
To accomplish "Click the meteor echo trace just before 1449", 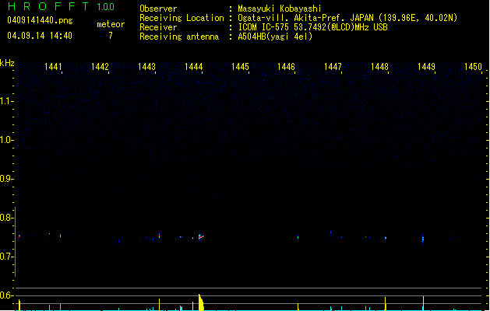I will [423, 239].
